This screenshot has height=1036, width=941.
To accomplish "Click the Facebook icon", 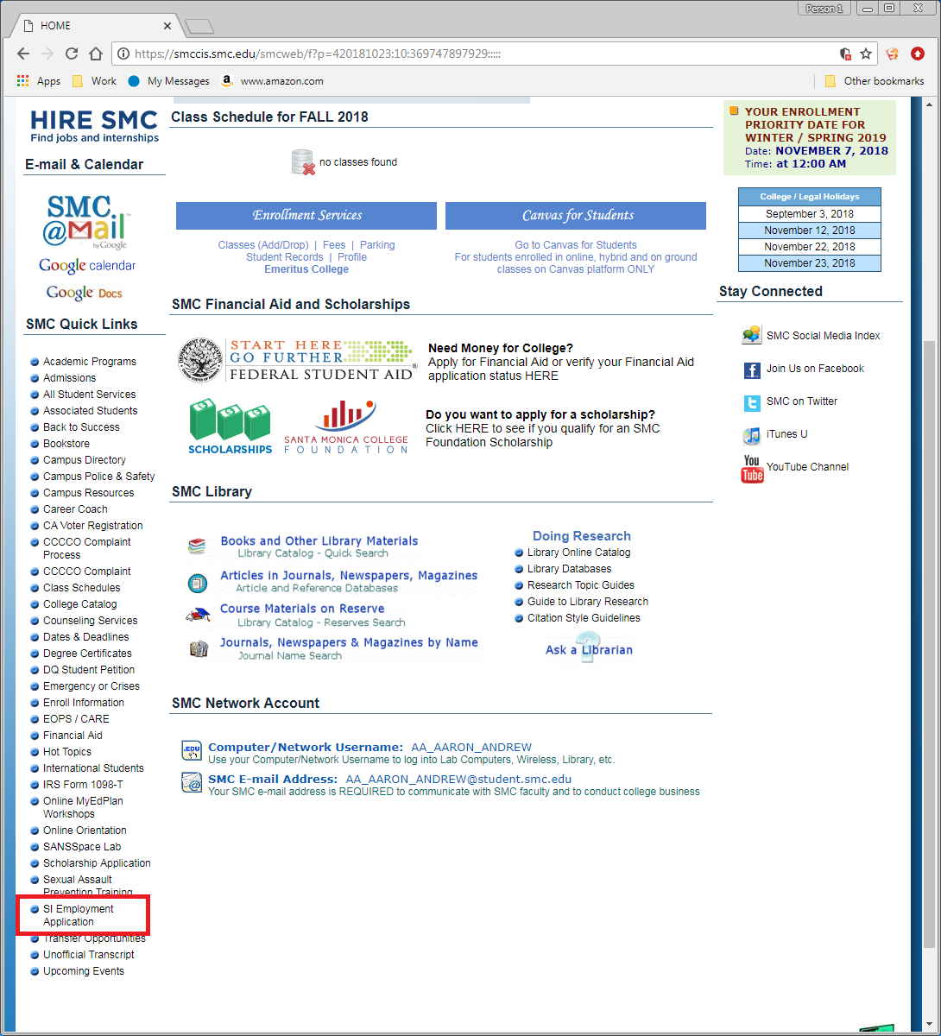I will click(752, 370).
